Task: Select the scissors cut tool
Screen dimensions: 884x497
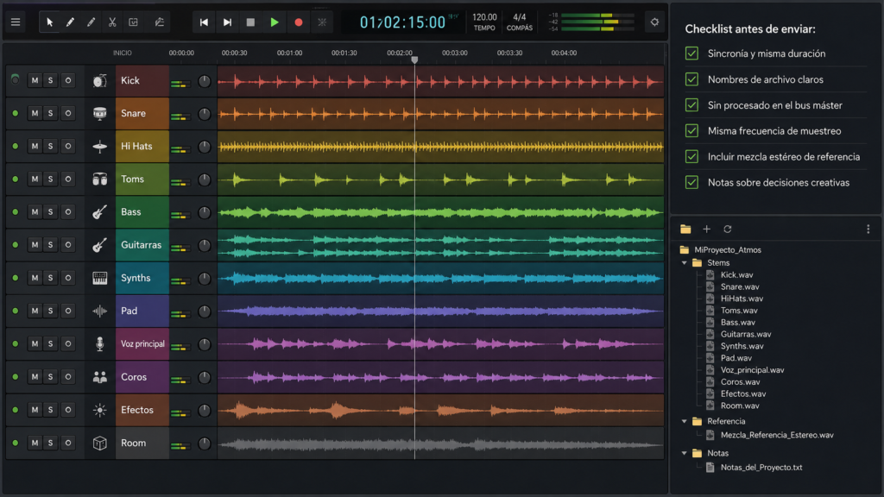Action: click(x=112, y=22)
